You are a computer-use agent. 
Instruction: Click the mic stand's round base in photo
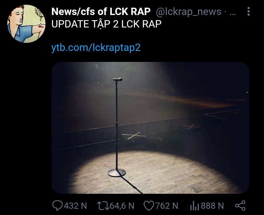pos(117,173)
